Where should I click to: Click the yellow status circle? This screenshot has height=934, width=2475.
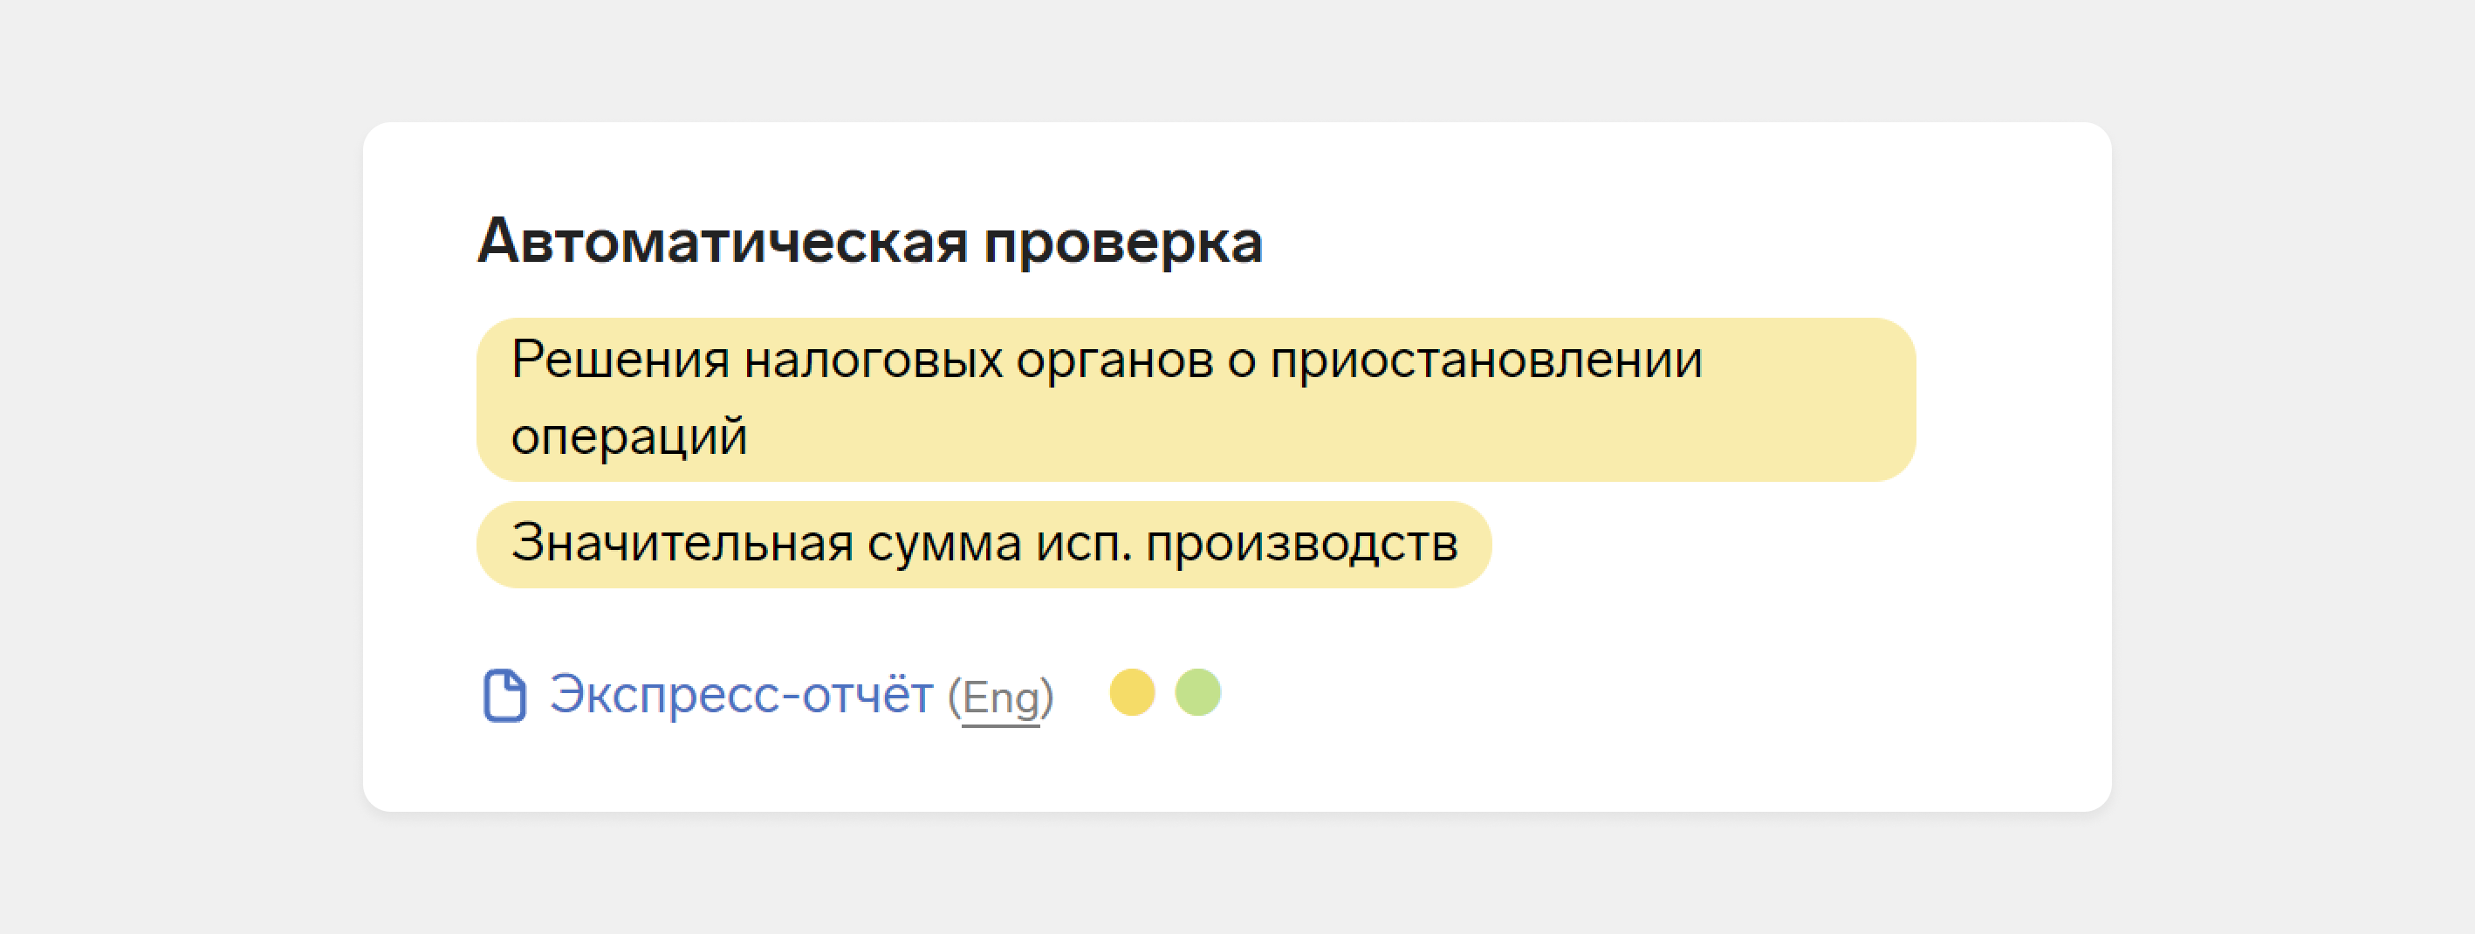tap(1132, 693)
